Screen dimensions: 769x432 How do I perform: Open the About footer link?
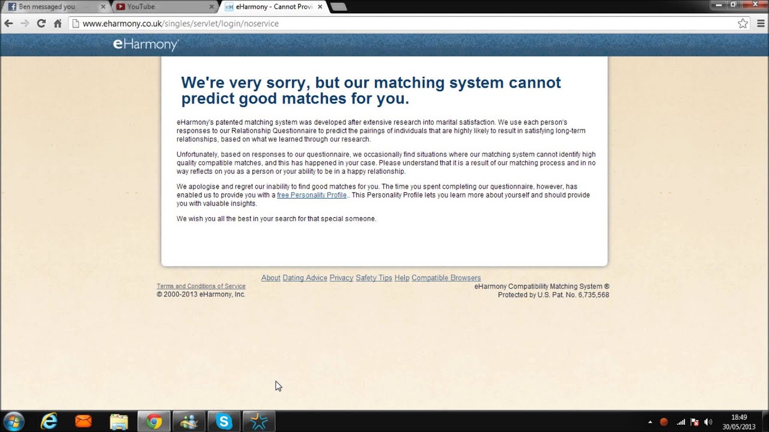[271, 278]
